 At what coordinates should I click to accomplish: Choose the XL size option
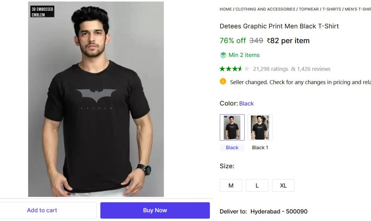coord(283,186)
